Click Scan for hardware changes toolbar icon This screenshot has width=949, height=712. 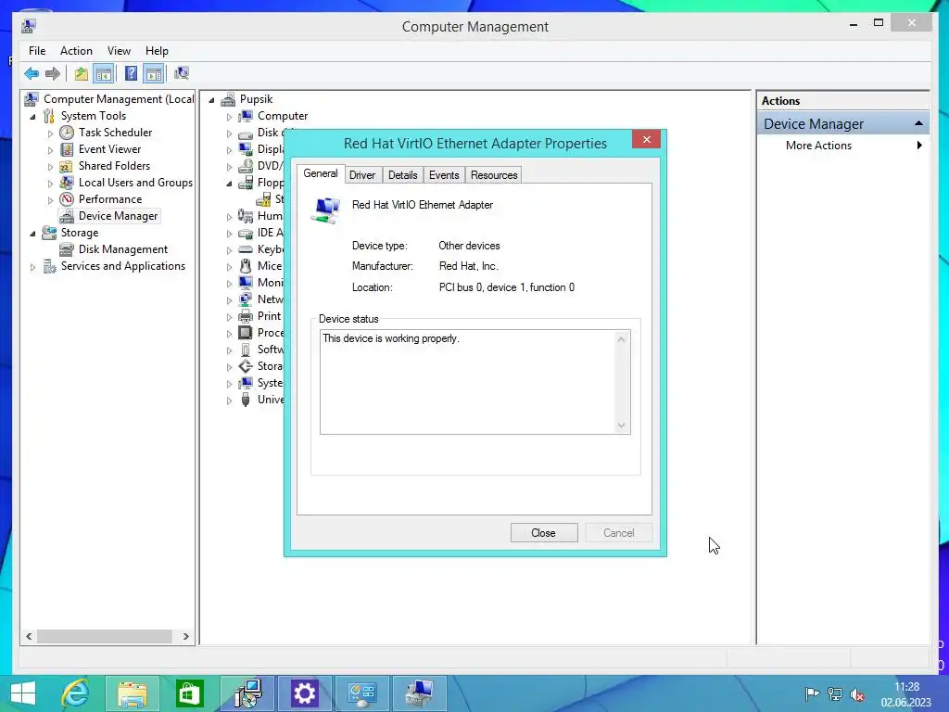point(182,74)
